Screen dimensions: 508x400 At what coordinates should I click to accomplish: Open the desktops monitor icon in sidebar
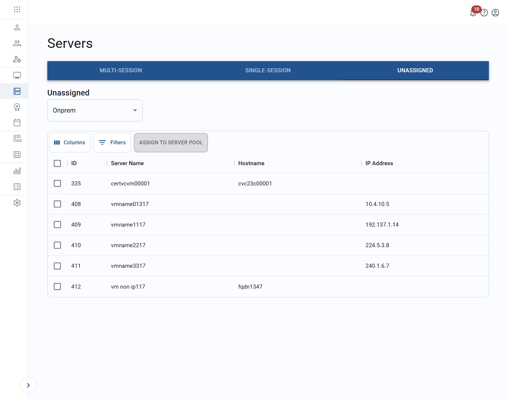(x=17, y=75)
